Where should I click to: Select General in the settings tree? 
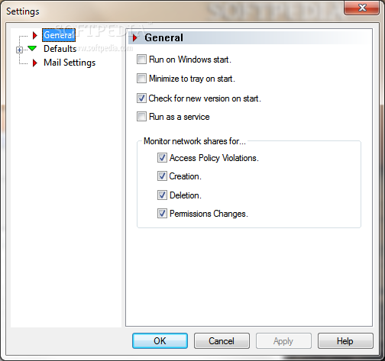[59, 35]
